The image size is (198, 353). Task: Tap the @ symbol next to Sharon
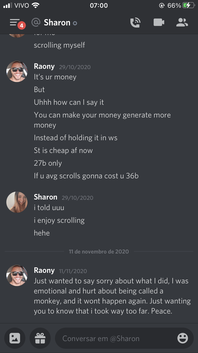click(x=36, y=22)
